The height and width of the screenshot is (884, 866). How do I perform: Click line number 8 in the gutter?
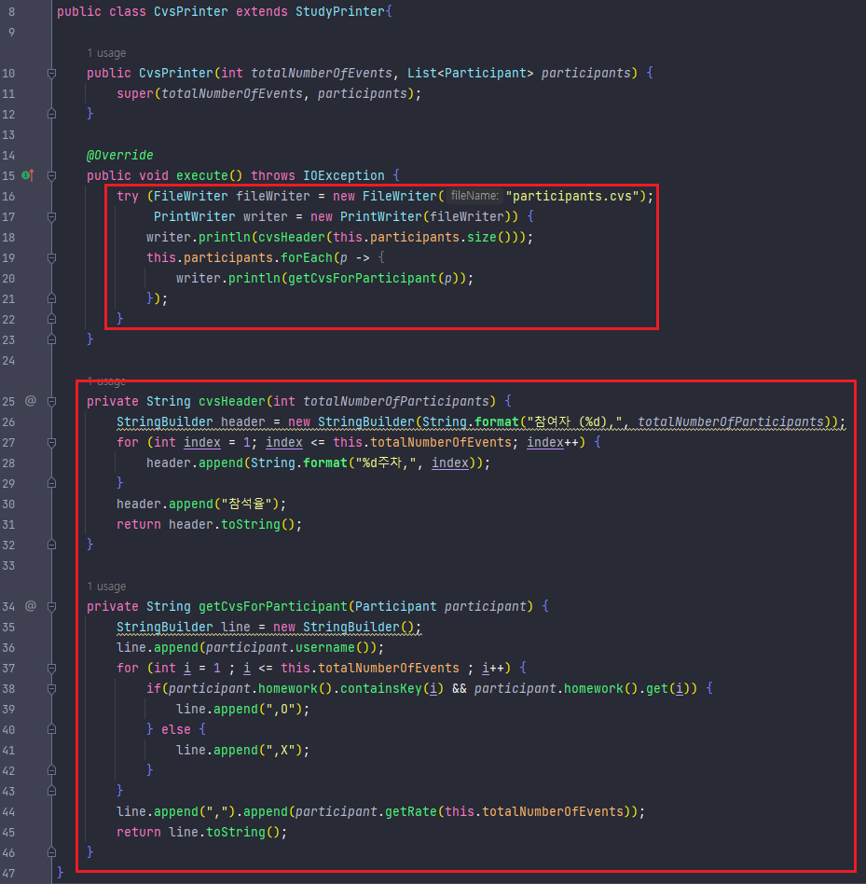point(12,11)
